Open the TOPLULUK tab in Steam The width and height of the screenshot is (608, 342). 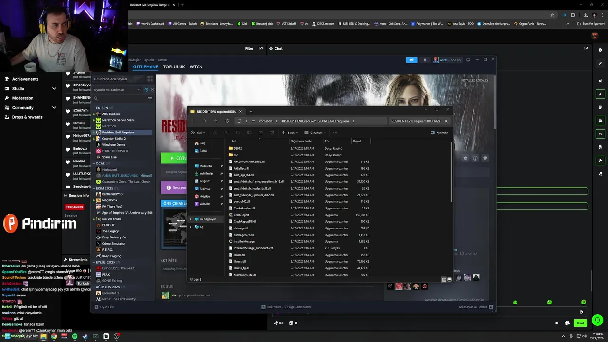tap(174, 67)
